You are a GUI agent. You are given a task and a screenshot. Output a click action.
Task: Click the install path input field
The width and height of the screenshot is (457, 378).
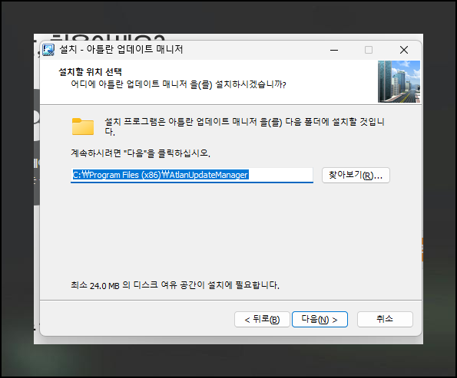(192, 175)
